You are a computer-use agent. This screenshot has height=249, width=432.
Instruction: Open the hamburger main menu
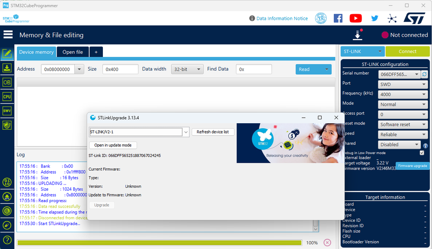point(8,34)
